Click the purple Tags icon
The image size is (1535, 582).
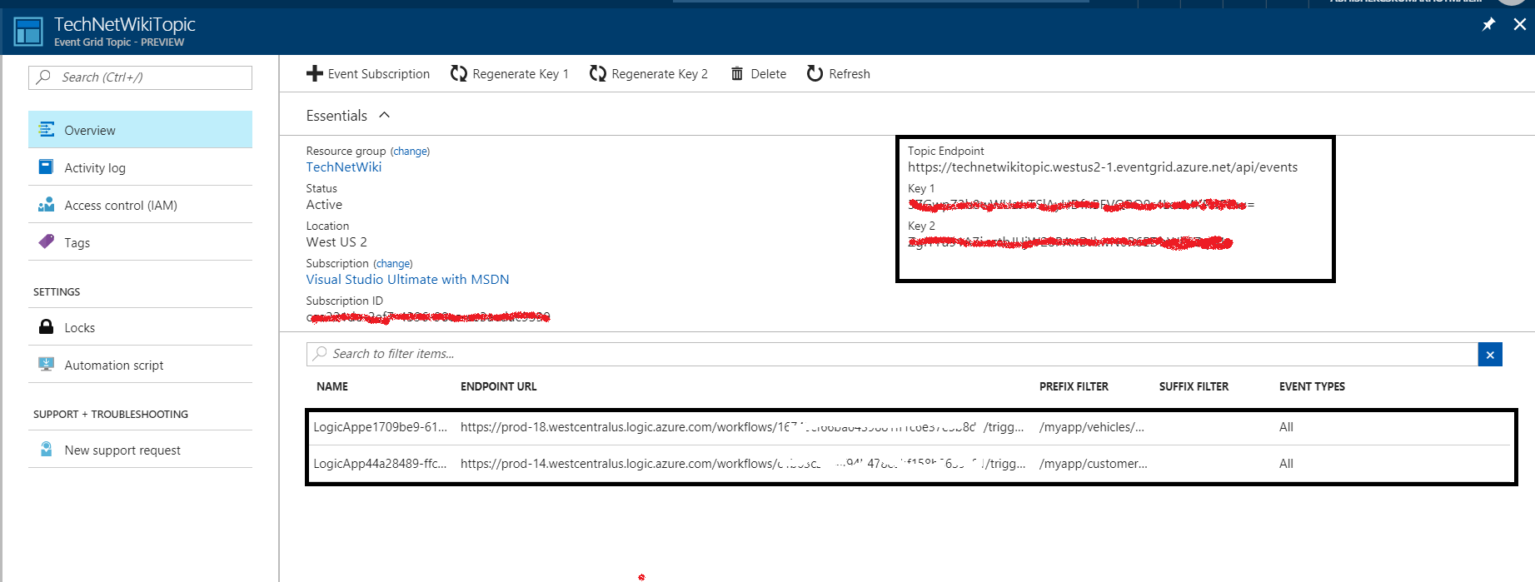click(47, 241)
